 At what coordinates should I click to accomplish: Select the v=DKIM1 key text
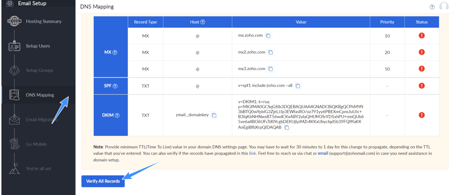click(300, 114)
